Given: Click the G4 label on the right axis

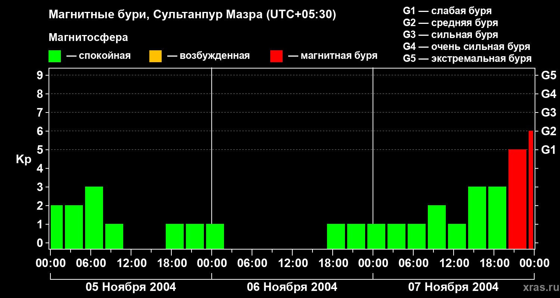Looking at the screenshot, I should [548, 94].
